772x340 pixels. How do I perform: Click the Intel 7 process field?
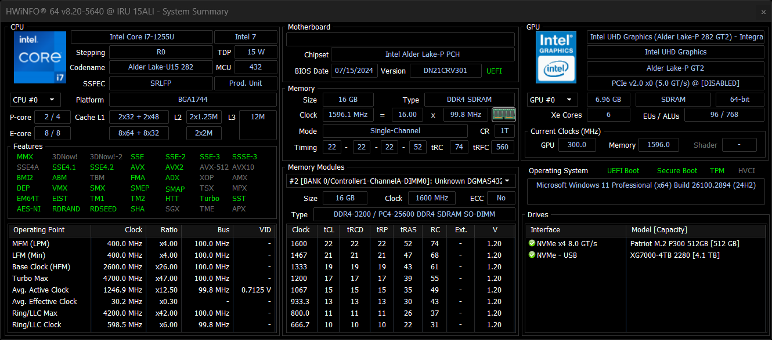click(x=246, y=37)
